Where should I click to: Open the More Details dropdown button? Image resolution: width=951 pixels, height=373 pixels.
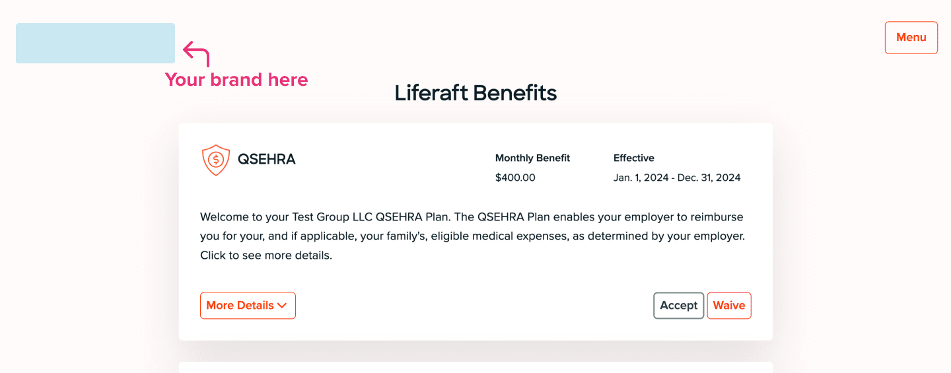(248, 306)
